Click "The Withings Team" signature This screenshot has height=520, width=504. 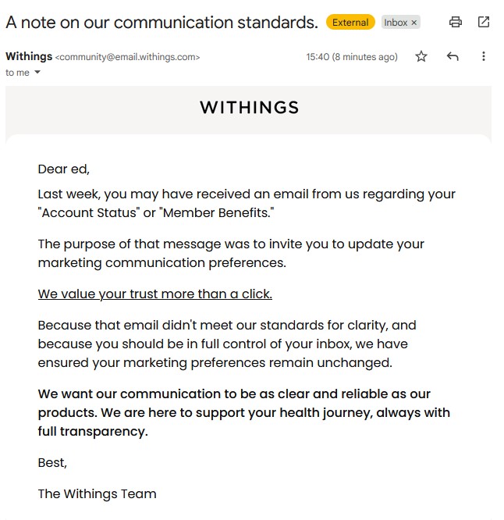[97, 493]
